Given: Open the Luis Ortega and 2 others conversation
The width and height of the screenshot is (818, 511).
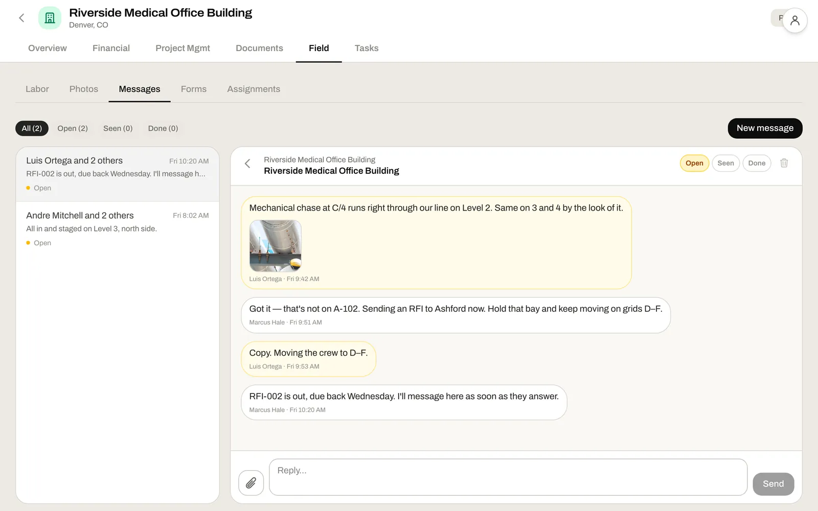Looking at the screenshot, I should click(118, 174).
